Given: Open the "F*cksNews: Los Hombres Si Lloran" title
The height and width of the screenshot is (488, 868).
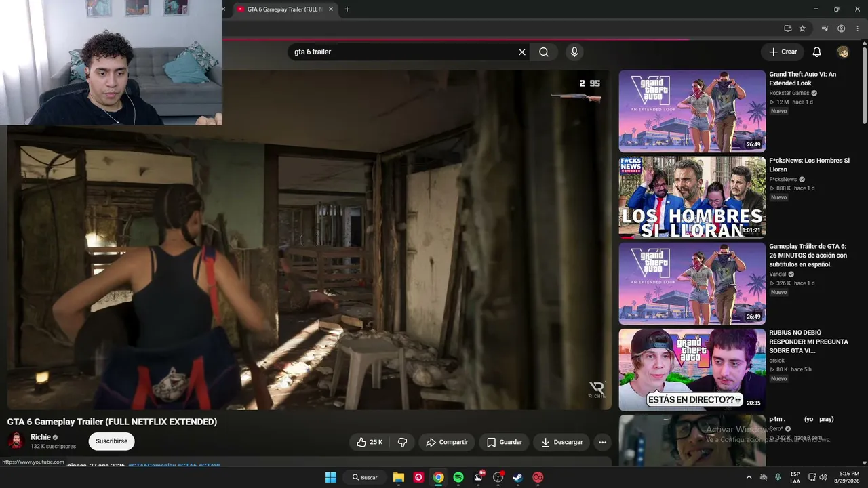Looking at the screenshot, I should pos(809,165).
